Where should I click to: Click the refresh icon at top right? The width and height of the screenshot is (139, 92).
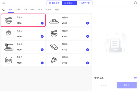tap(135, 3)
